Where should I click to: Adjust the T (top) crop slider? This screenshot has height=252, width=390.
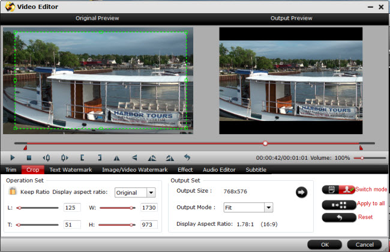(37, 225)
